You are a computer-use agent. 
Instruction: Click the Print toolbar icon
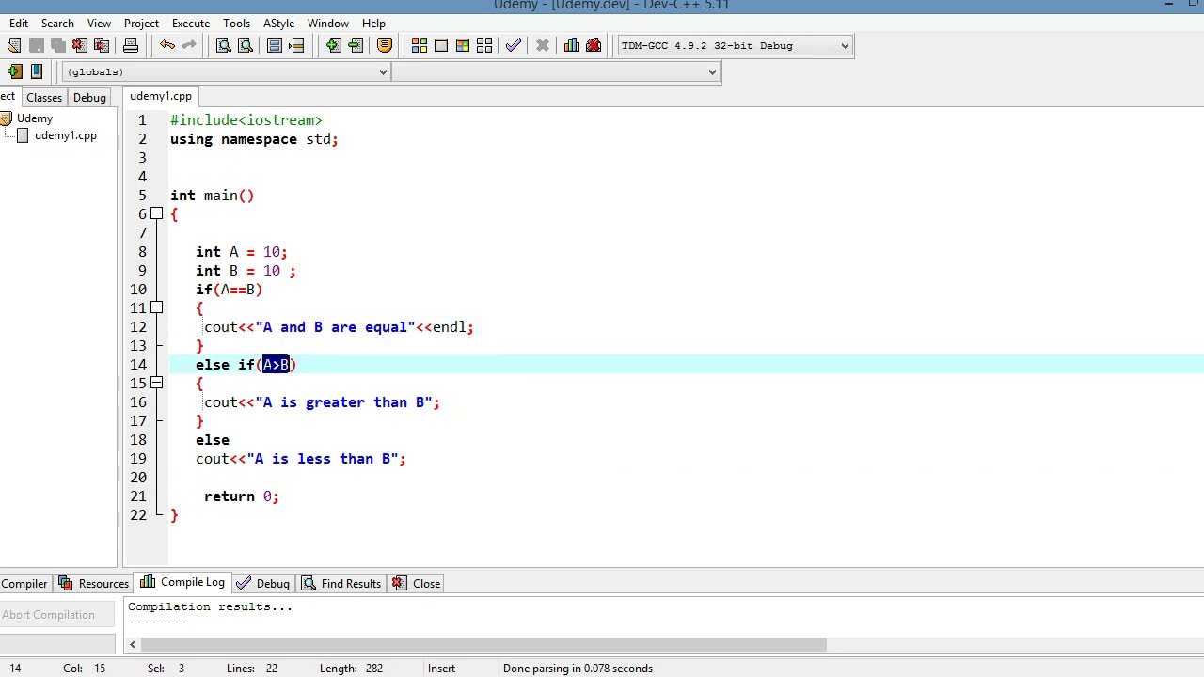click(131, 45)
